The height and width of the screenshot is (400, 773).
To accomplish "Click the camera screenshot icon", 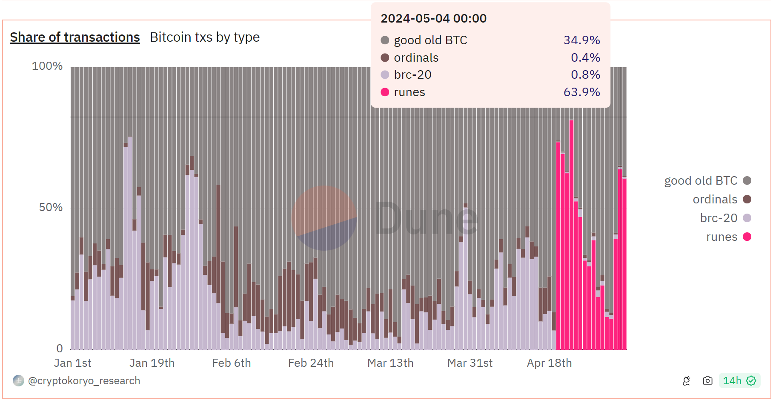I will pos(707,381).
